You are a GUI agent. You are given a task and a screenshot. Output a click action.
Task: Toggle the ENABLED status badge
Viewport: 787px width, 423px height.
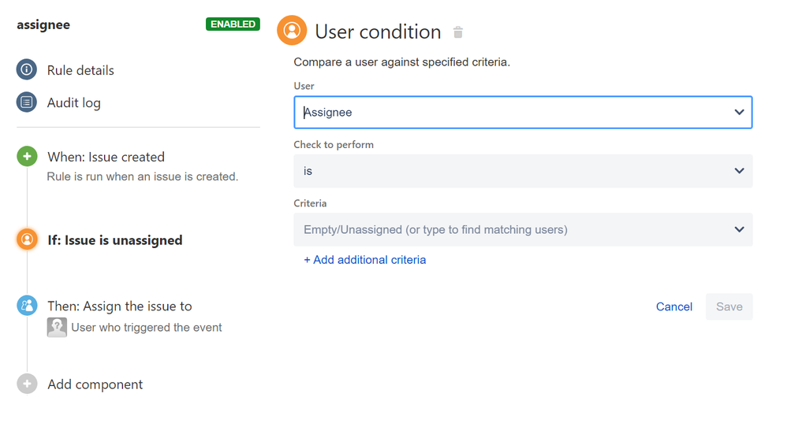coord(233,24)
